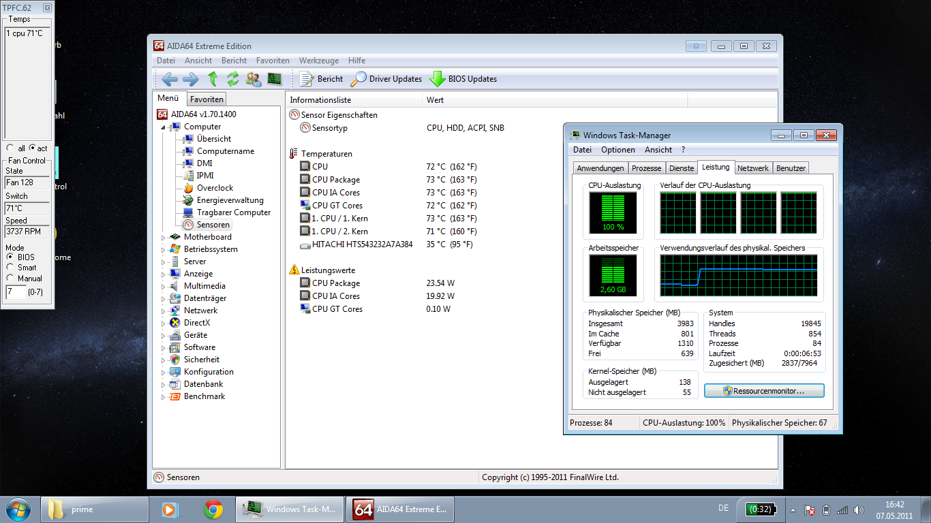The width and height of the screenshot is (931, 523).
Task: Select the 'act' radio button in TPFC
Action: click(33, 148)
